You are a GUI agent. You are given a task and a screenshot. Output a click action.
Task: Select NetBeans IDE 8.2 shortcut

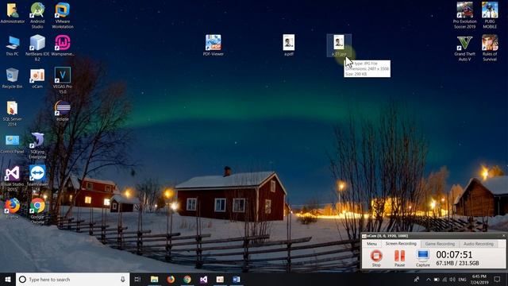[37, 48]
